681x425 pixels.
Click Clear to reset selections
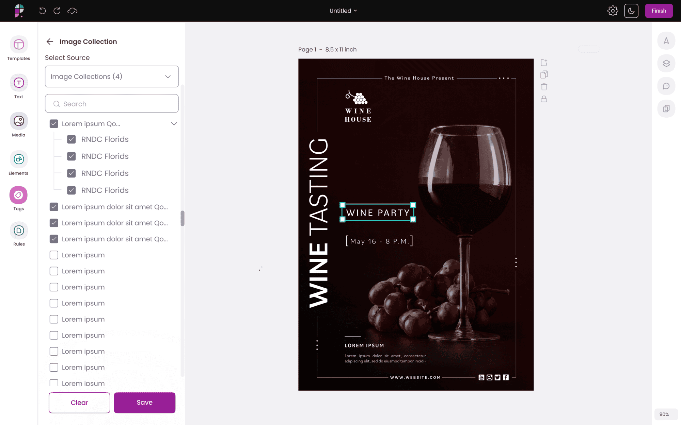pyautogui.click(x=79, y=403)
